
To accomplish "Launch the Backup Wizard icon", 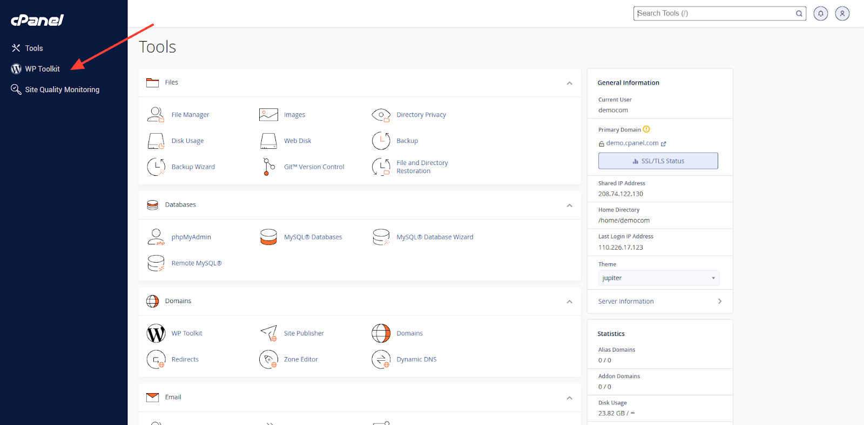I will coord(156,167).
